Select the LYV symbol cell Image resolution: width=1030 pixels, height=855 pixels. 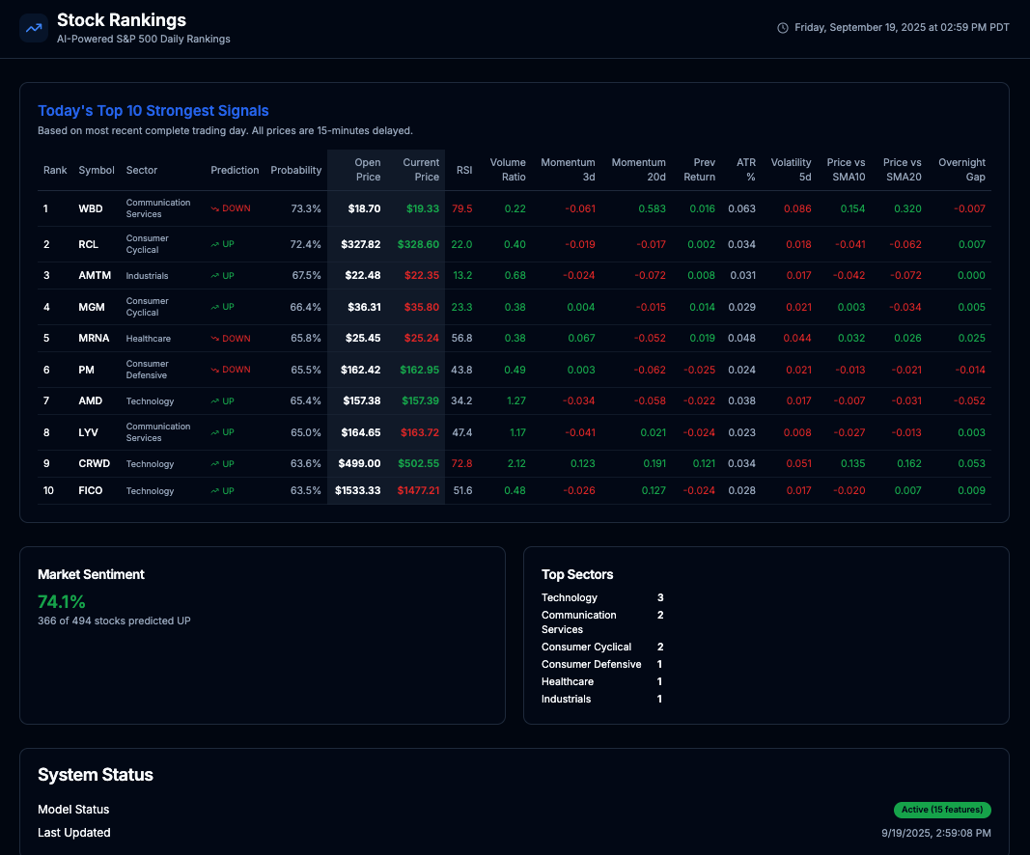click(88, 432)
